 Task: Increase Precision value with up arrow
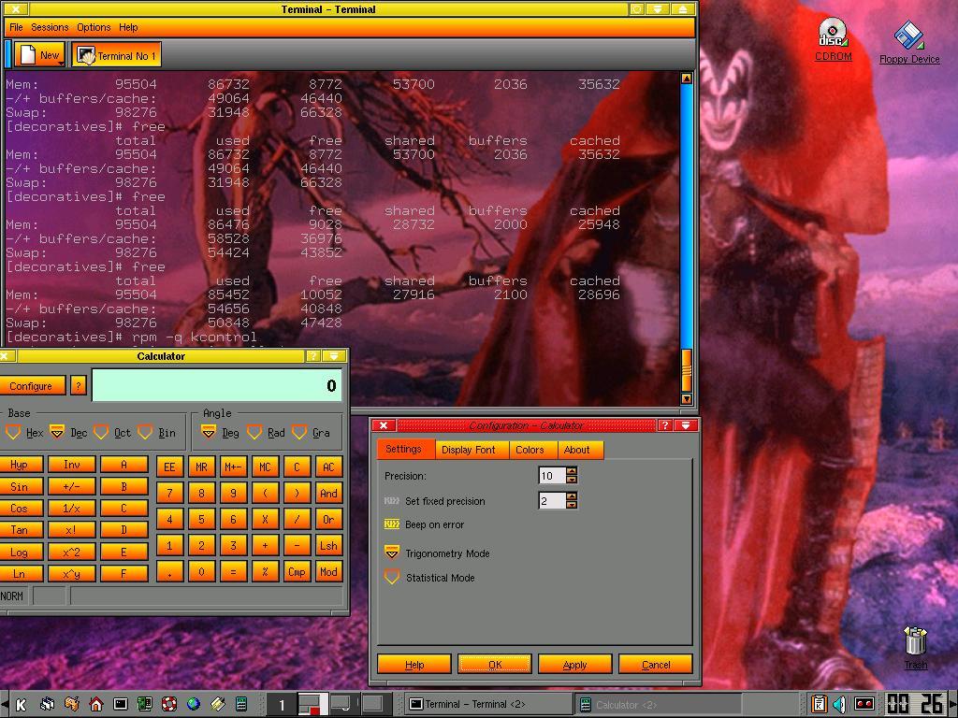[x=572, y=471]
